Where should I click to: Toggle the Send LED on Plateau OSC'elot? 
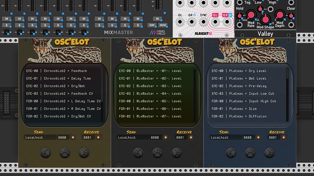tap(258, 137)
